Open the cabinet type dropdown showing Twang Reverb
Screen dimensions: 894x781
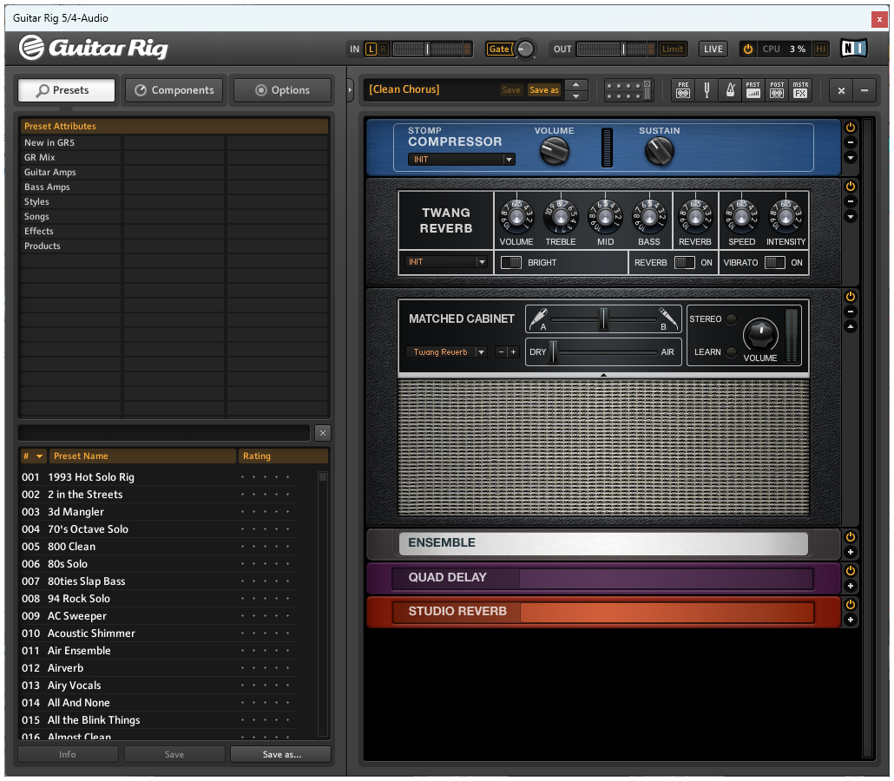[445, 352]
